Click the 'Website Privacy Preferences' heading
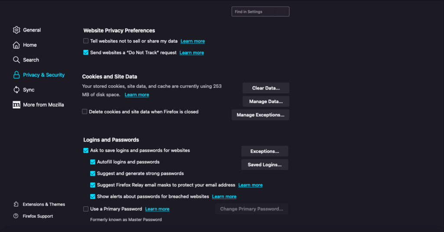This screenshot has width=444, height=232. [x=119, y=31]
